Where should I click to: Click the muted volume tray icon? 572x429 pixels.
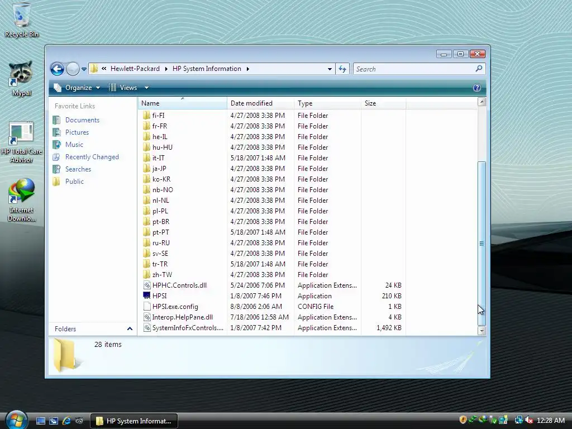(528, 420)
